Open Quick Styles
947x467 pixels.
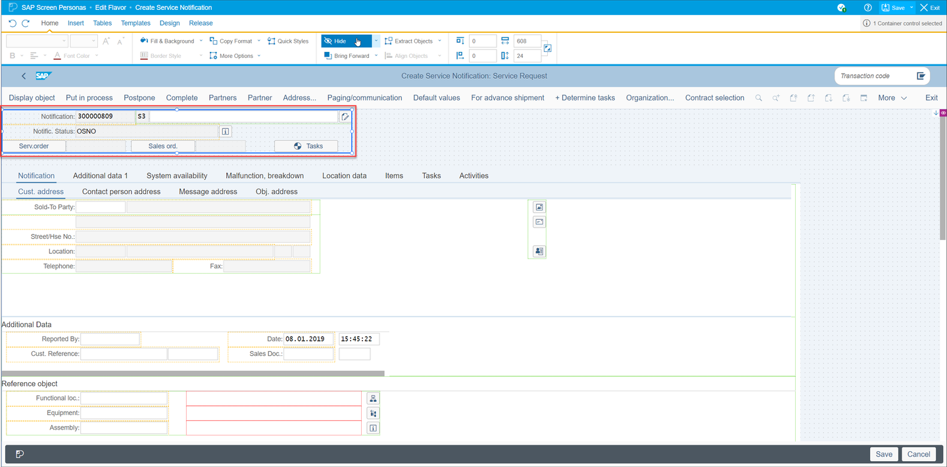[x=288, y=41]
